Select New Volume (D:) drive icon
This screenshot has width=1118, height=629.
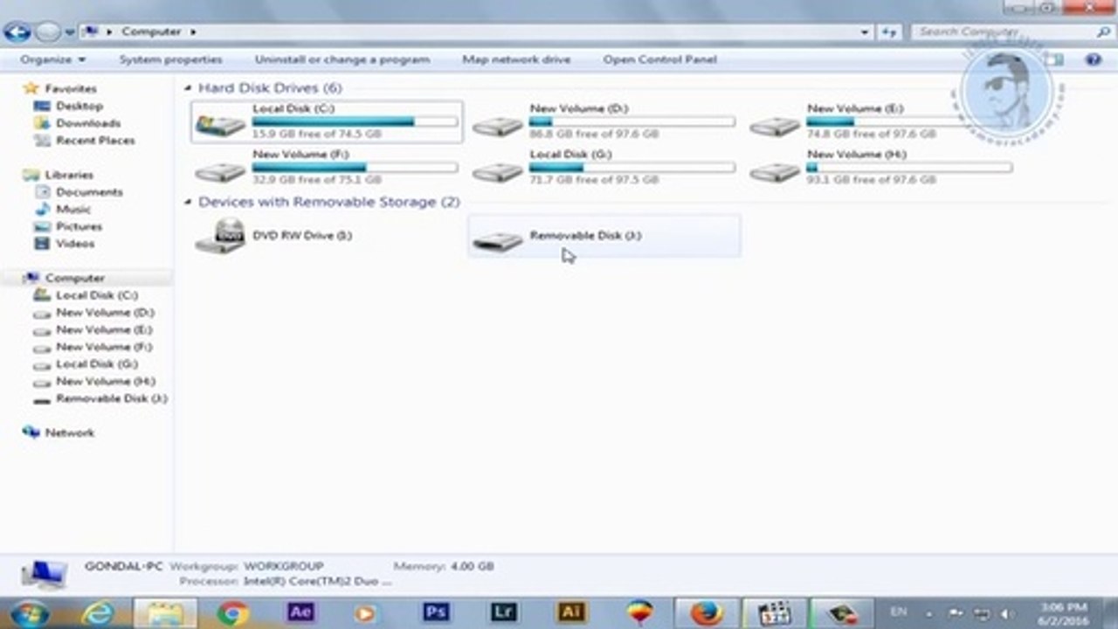(x=498, y=125)
